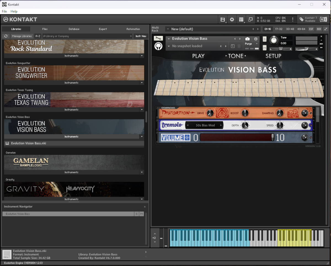
Task: Collapse the Evolution Vision Bass Instruments dropdown
Action: (142, 137)
